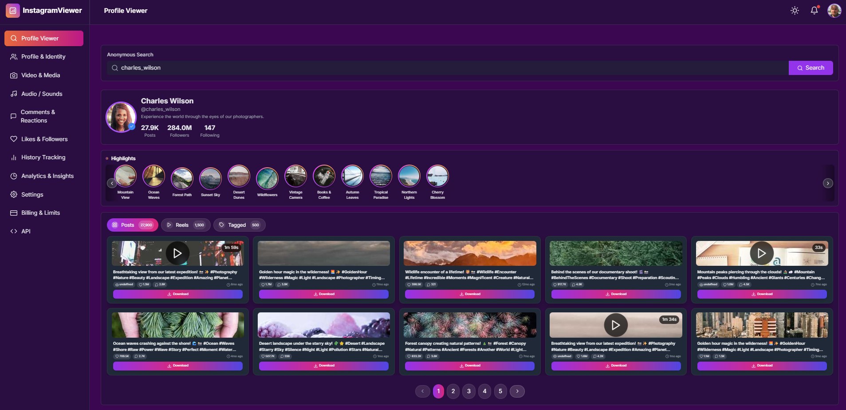Go to Likes & Followers page

(x=44, y=139)
